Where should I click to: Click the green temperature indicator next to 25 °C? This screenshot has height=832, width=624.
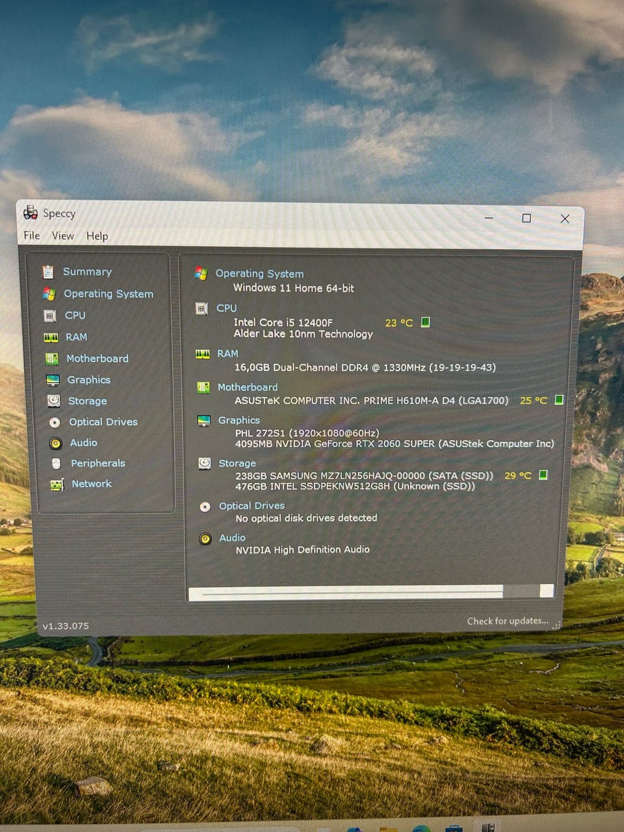(559, 400)
